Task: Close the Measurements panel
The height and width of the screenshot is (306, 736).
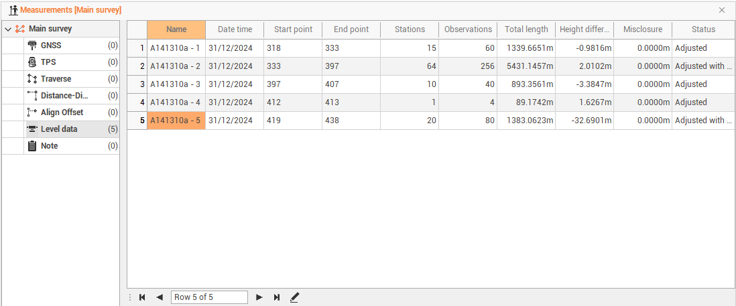Action: pos(722,10)
